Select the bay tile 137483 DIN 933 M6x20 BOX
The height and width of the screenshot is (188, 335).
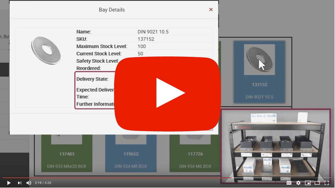67,153
